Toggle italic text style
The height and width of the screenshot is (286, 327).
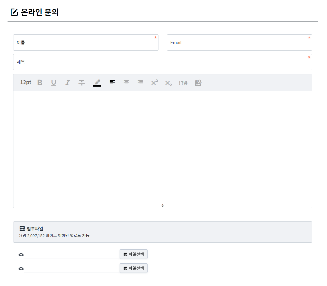[67, 82]
